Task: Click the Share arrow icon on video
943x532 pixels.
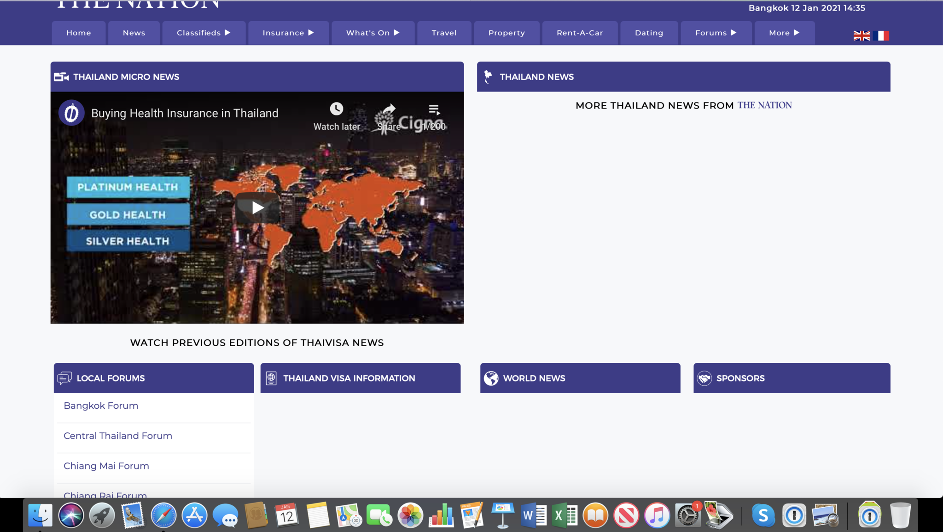Action: pyautogui.click(x=389, y=109)
